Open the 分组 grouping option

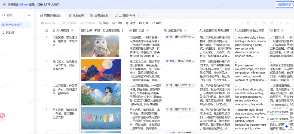click(x=117, y=23)
